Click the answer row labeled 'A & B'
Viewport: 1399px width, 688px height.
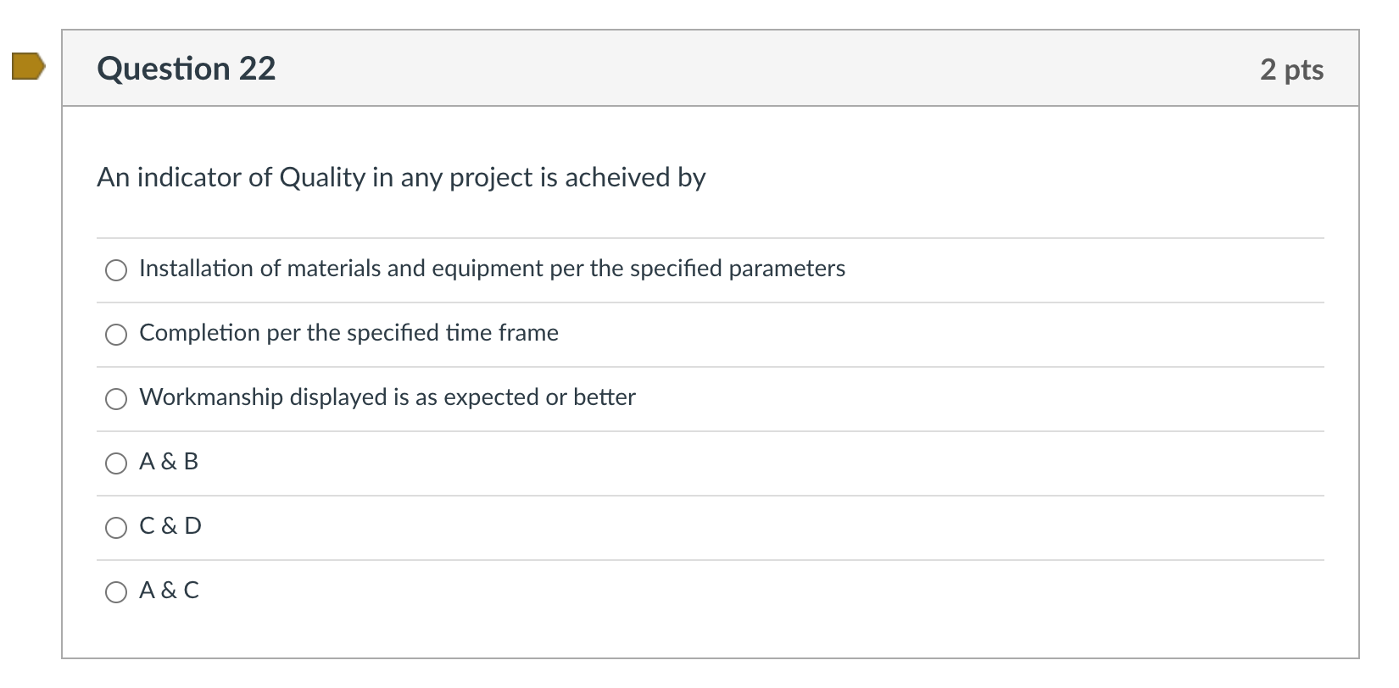click(x=169, y=463)
